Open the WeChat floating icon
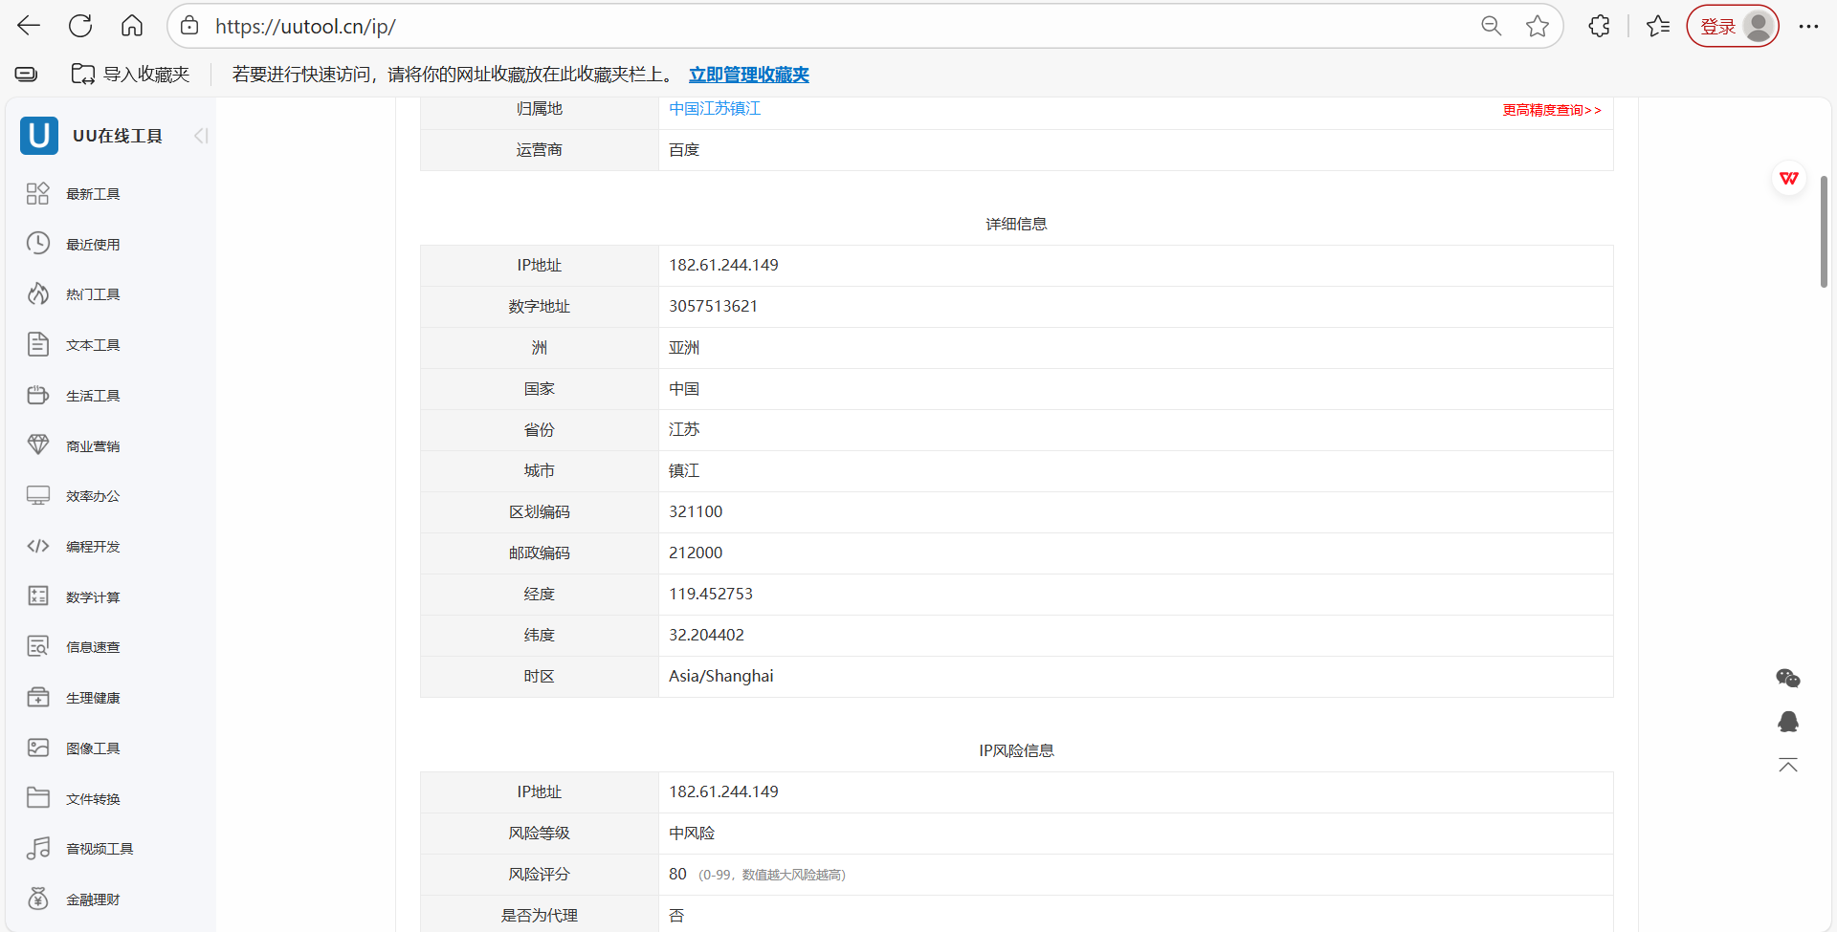This screenshot has width=1837, height=932. [x=1787, y=678]
